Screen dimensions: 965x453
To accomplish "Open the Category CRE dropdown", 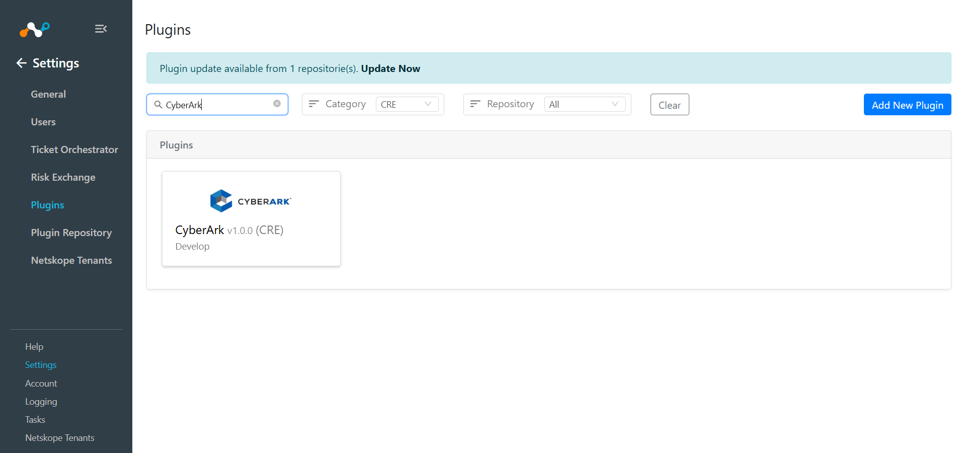I will point(407,104).
